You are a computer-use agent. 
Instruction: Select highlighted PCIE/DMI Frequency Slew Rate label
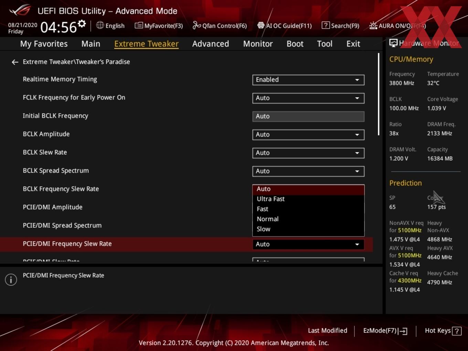67,244
